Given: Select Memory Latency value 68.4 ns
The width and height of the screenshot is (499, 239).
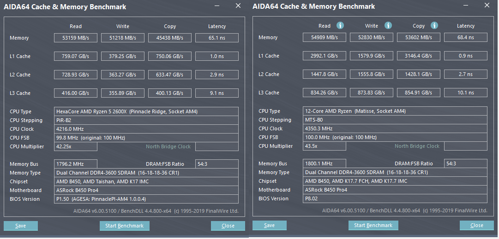Looking at the screenshot, I should tap(466, 37).
